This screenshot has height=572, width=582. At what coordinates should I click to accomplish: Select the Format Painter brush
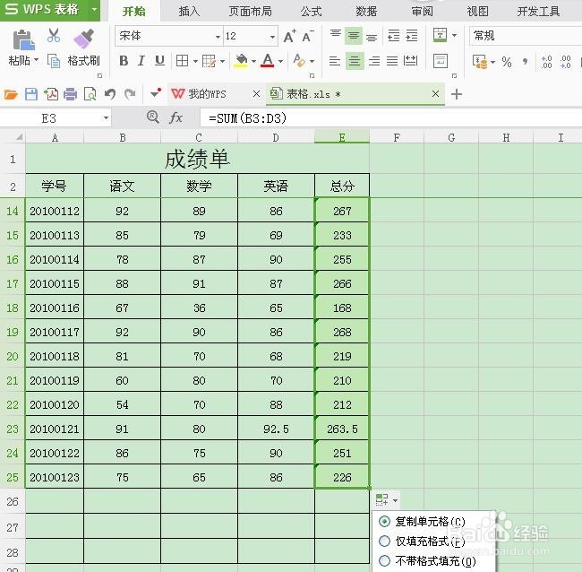click(84, 39)
